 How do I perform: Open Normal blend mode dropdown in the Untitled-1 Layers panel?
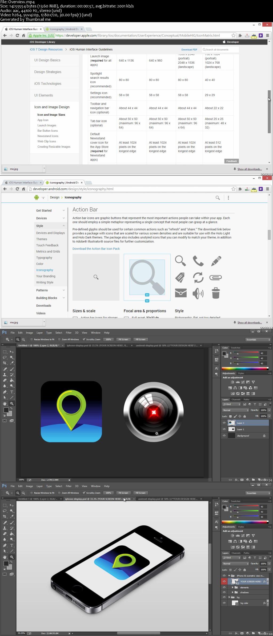[x=235, y=410]
